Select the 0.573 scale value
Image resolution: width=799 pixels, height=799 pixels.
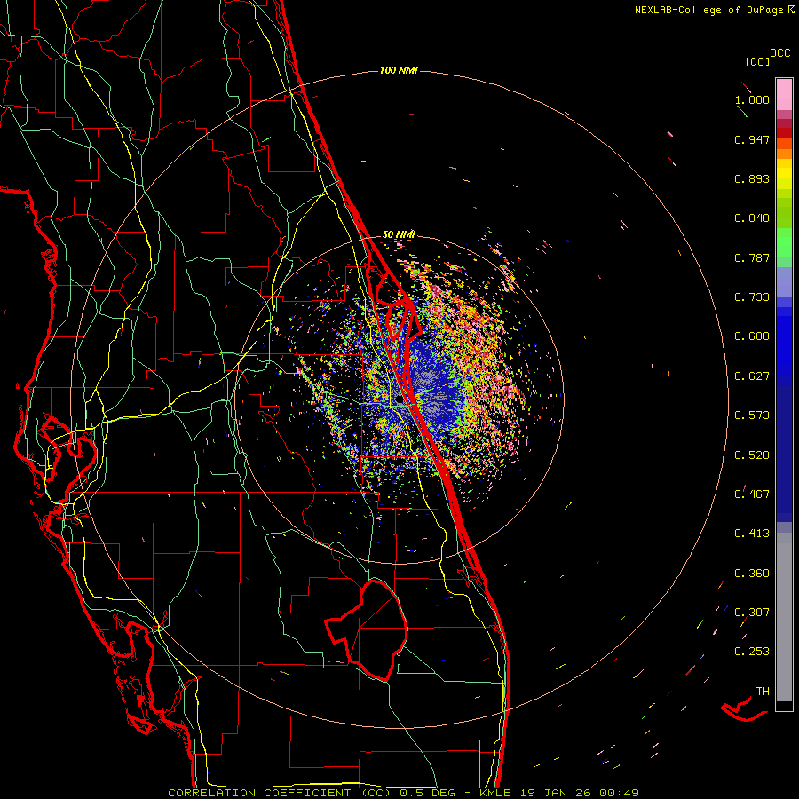(x=752, y=415)
